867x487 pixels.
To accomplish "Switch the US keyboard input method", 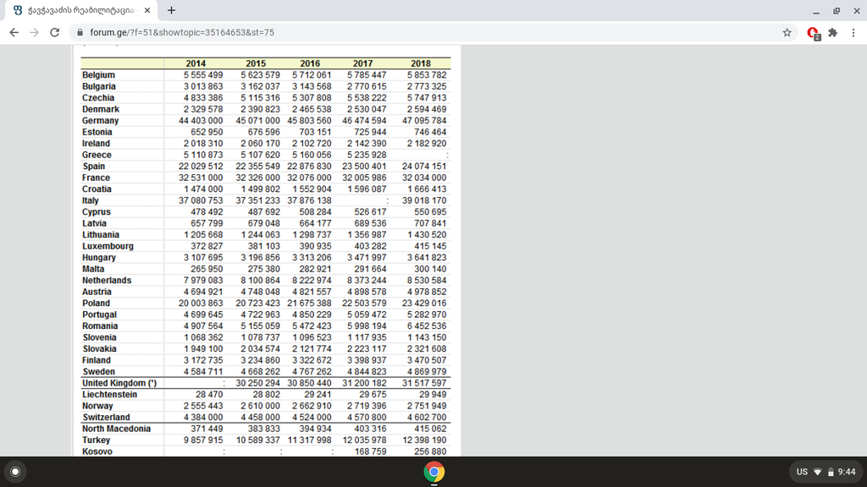I will tap(802, 472).
